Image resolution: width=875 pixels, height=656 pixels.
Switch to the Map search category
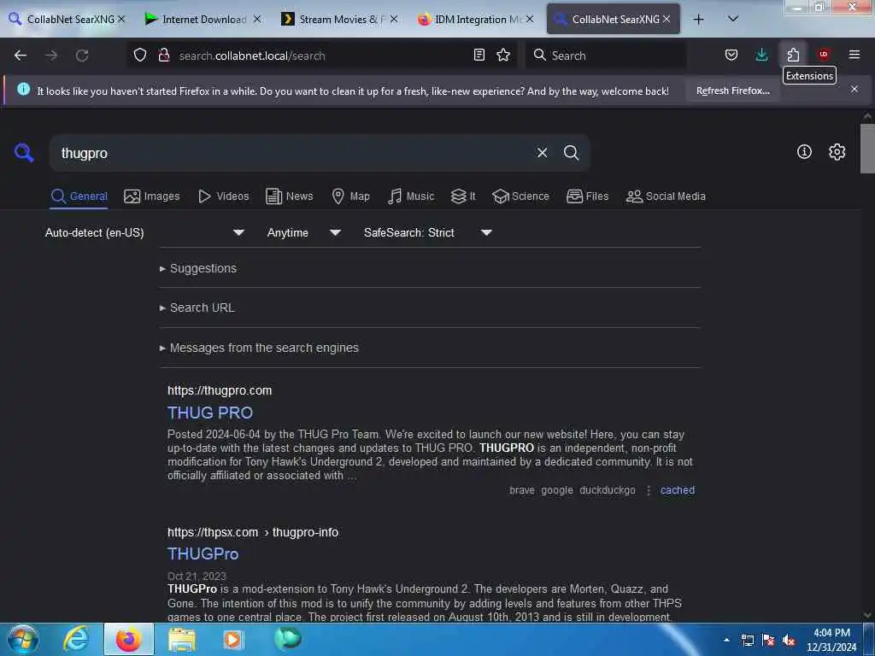tap(351, 196)
